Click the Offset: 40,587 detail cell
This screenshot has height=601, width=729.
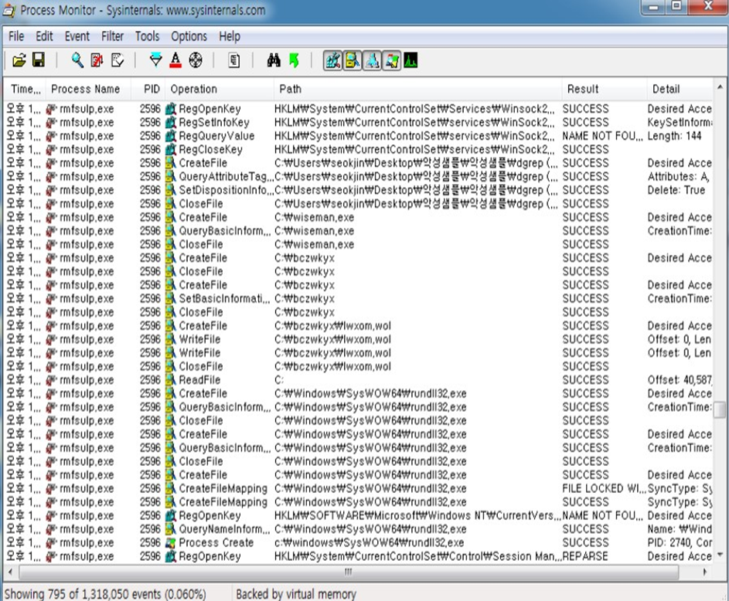(x=680, y=380)
